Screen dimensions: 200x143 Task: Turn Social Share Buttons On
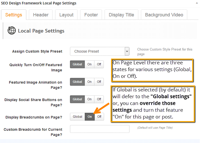tap(89, 99)
